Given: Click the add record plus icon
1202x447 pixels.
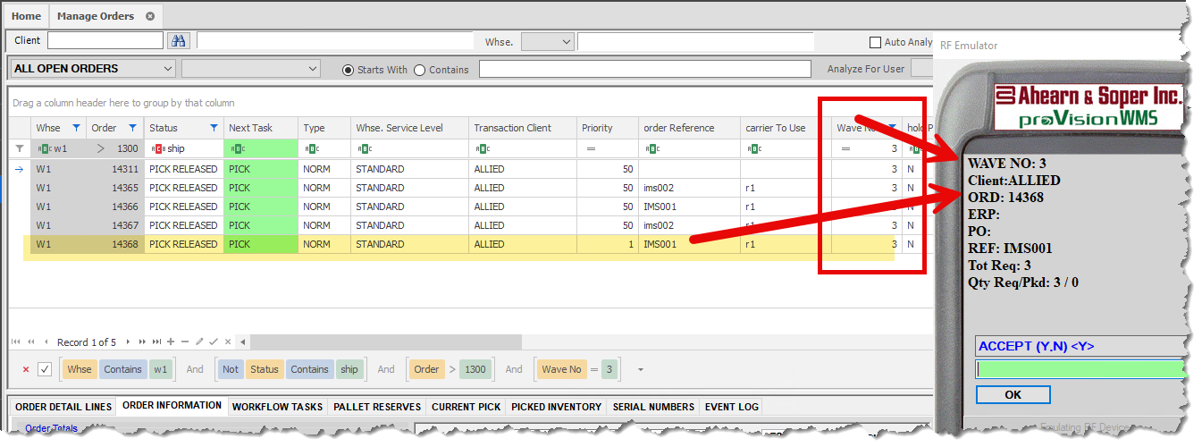Looking at the screenshot, I should [x=171, y=342].
